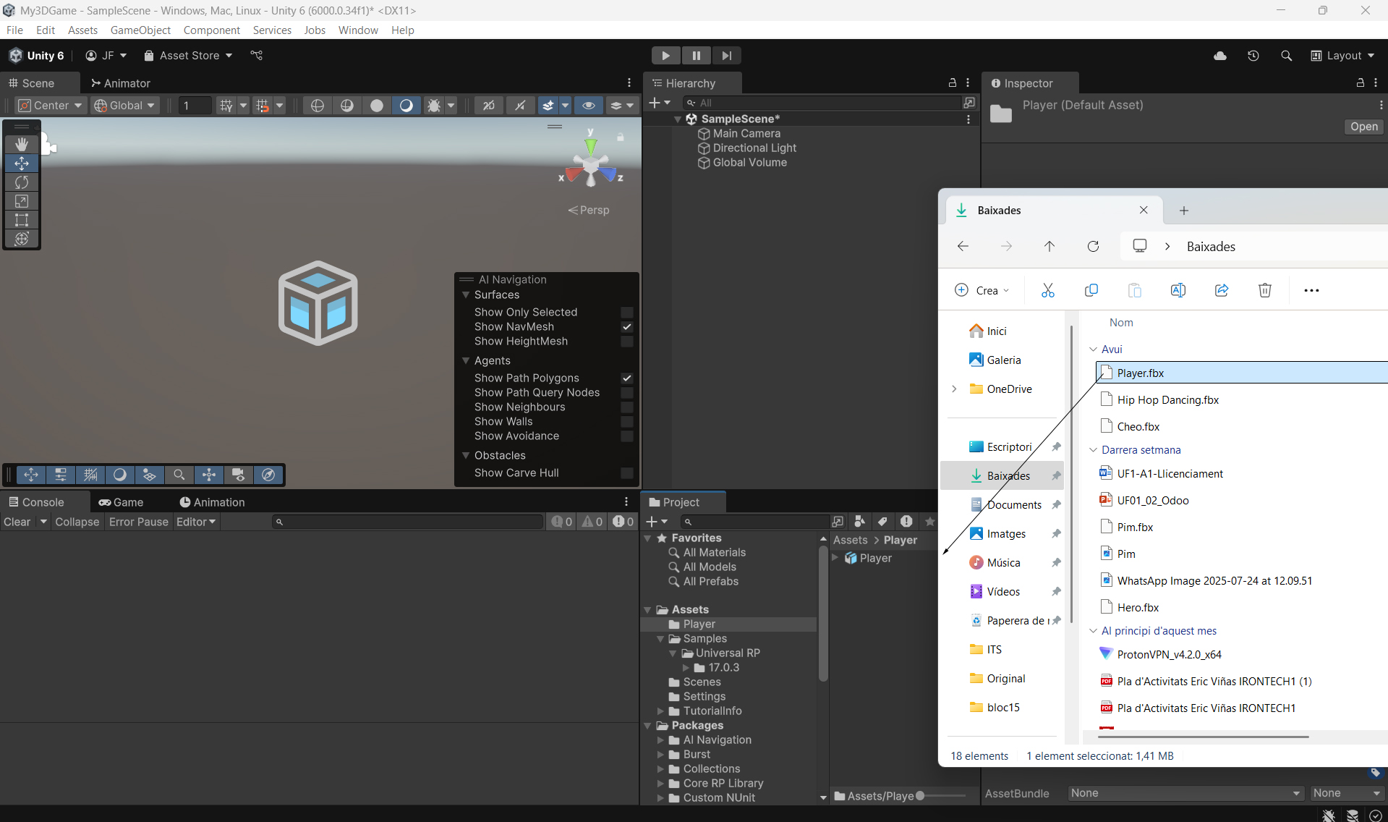Collapse the Packages folder tree
The width and height of the screenshot is (1388, 822).
click(647, 726)
